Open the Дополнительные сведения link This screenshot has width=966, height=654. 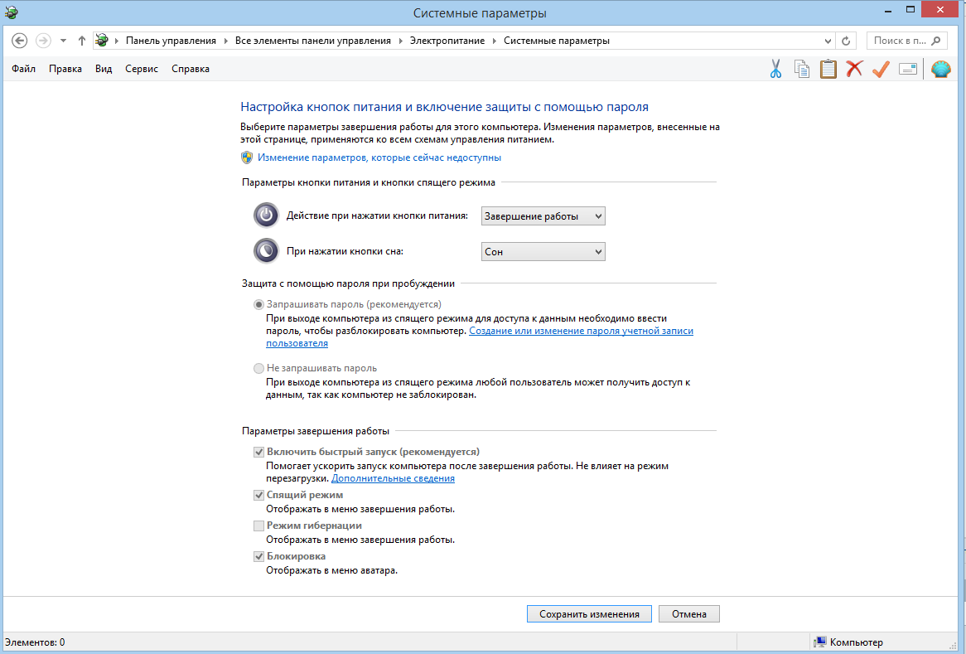[x=393, y=478]
